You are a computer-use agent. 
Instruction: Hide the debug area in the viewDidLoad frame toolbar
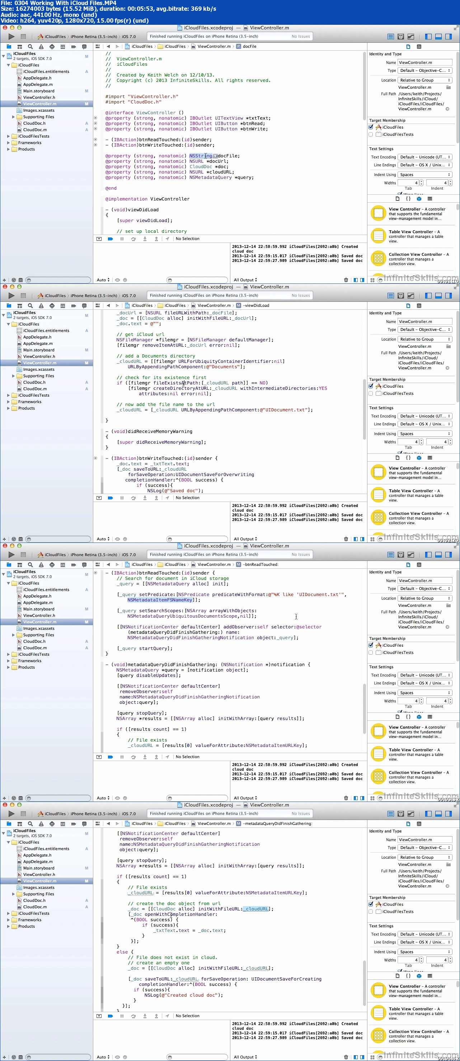[x=438, y=296]
